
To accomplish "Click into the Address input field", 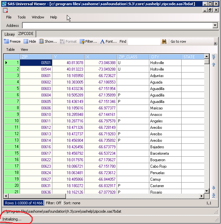I will click(117, 26).
